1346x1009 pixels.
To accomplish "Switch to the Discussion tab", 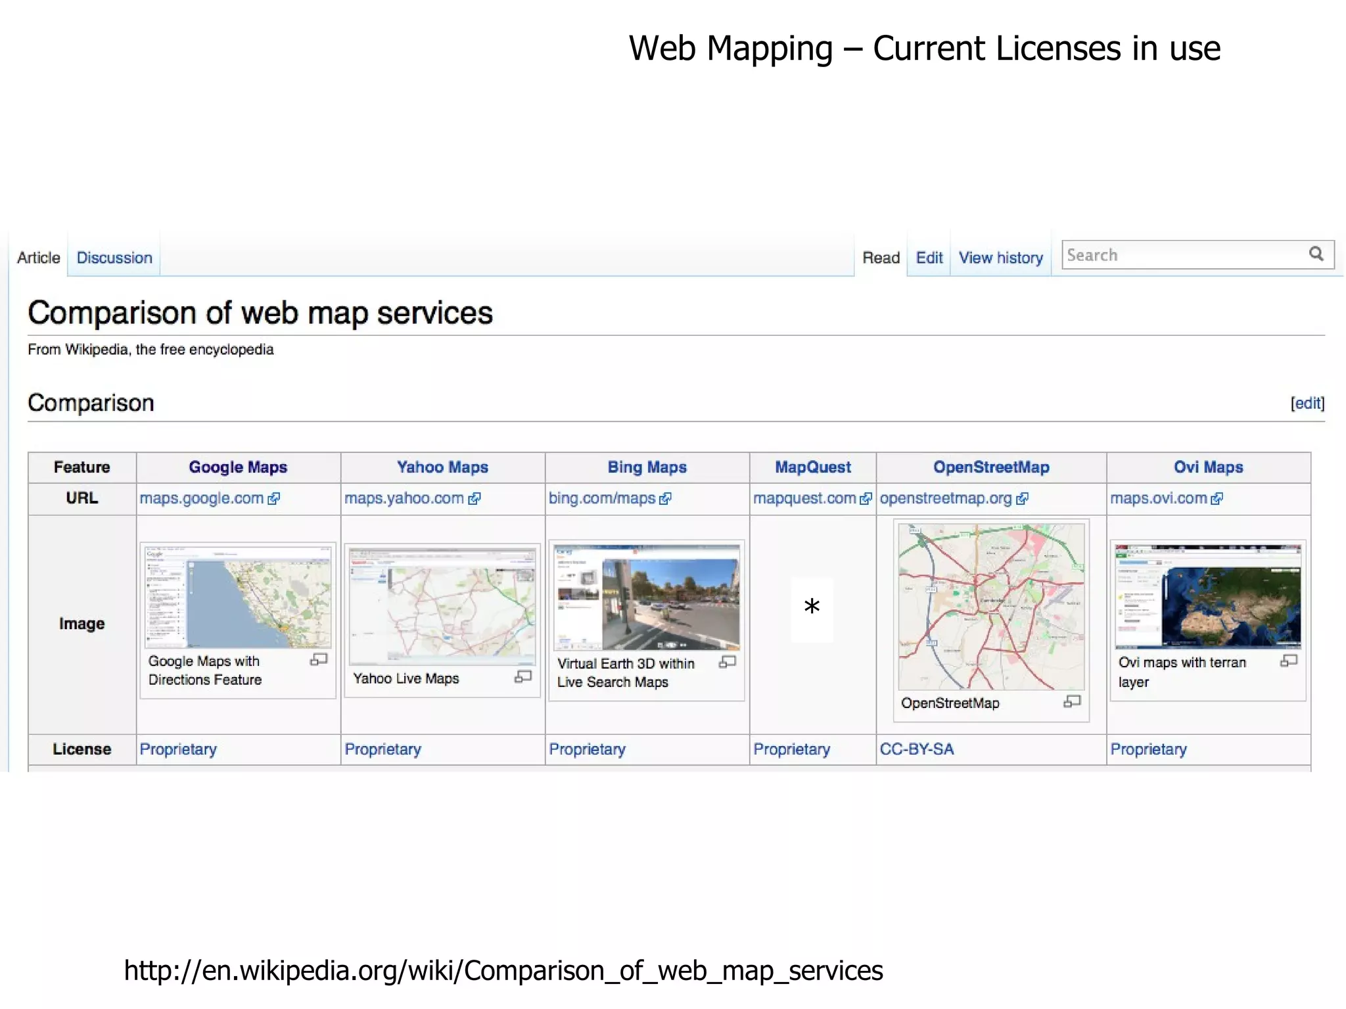I will click(114, 258).
